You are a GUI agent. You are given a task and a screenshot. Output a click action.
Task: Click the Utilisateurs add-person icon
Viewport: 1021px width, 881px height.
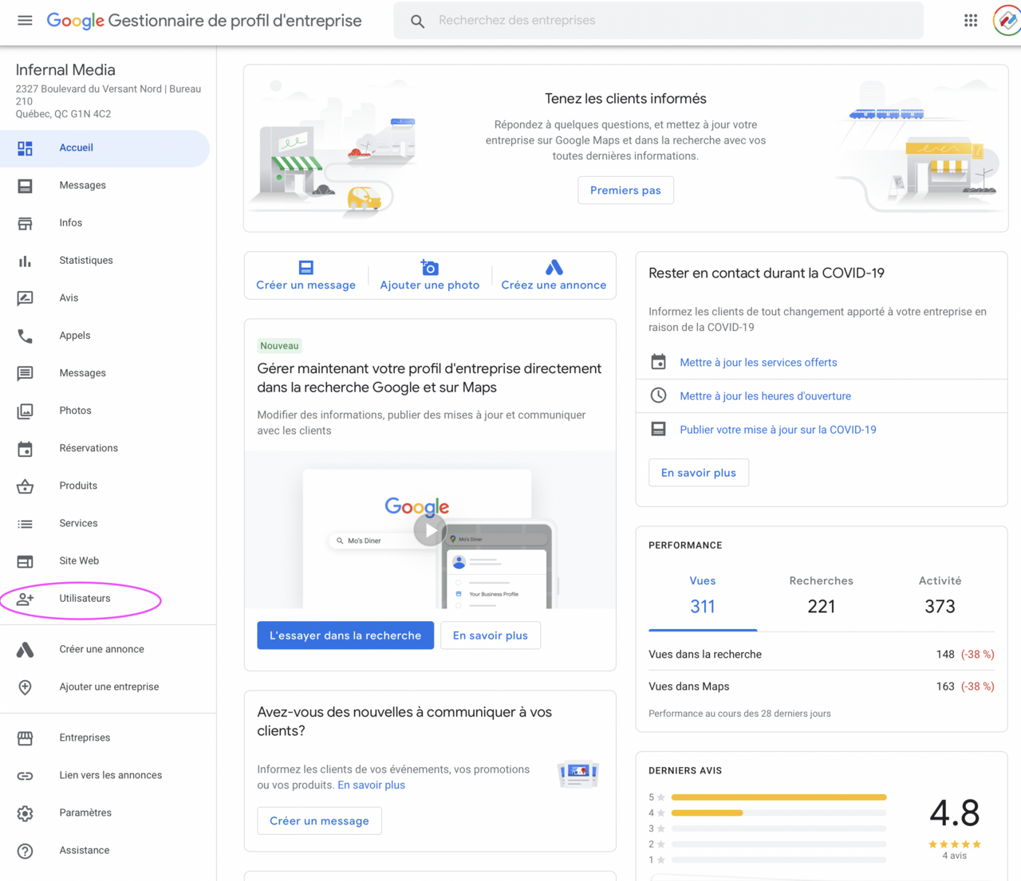26,599
